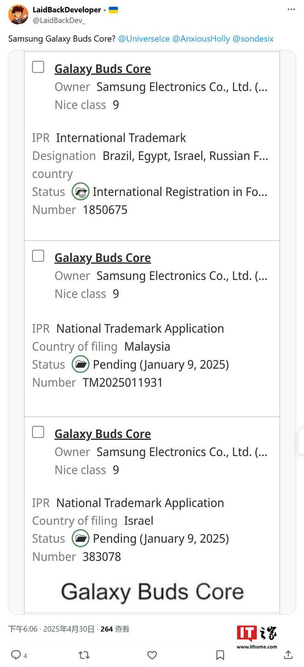Open the @AnxiousHolly mention
The height and width of the screenshot is (667, 304).
pyautogui.click(x=201, y=39)
